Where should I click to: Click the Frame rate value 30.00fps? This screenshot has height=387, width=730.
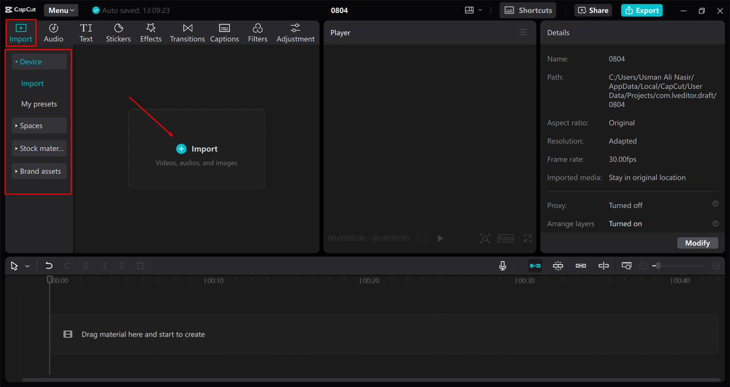click(x=623, y=159)
